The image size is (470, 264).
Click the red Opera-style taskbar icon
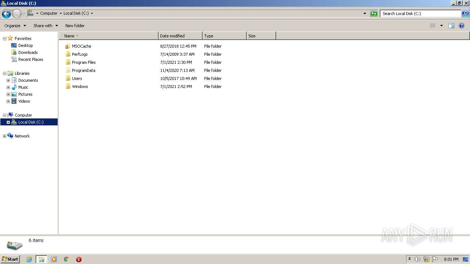point(79,259)
